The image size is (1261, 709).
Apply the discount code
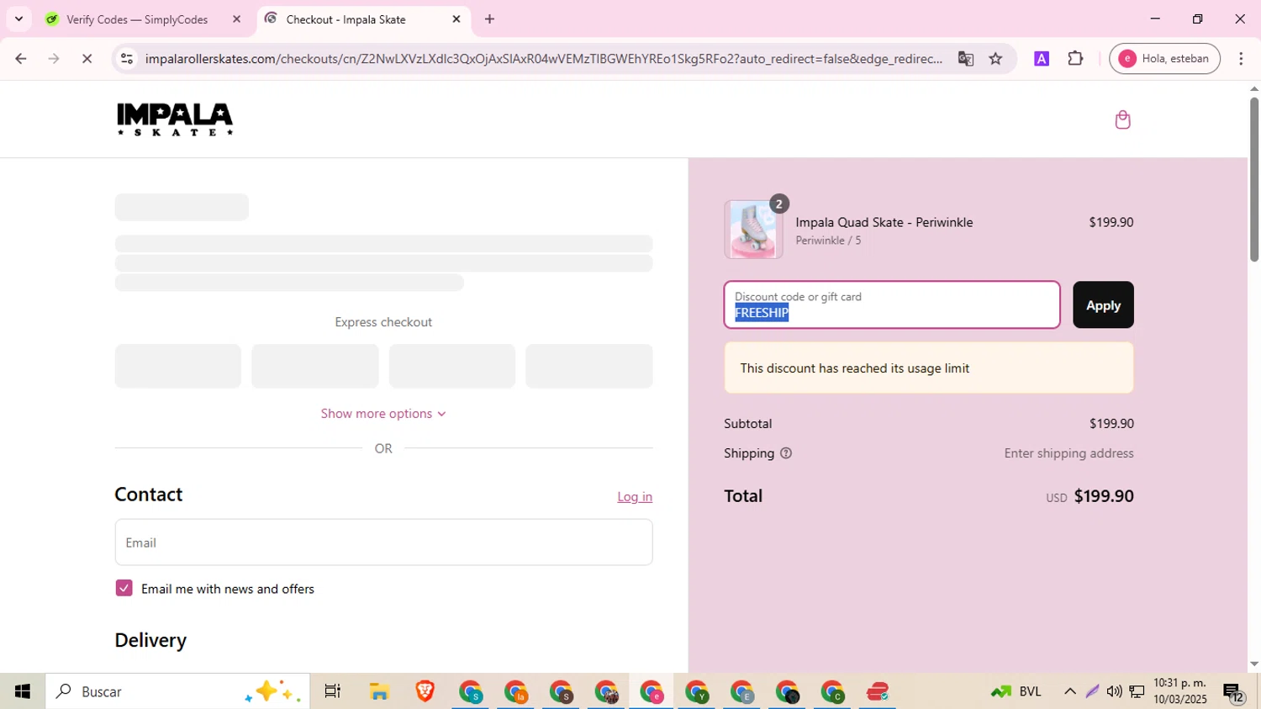click(1103, 305)
